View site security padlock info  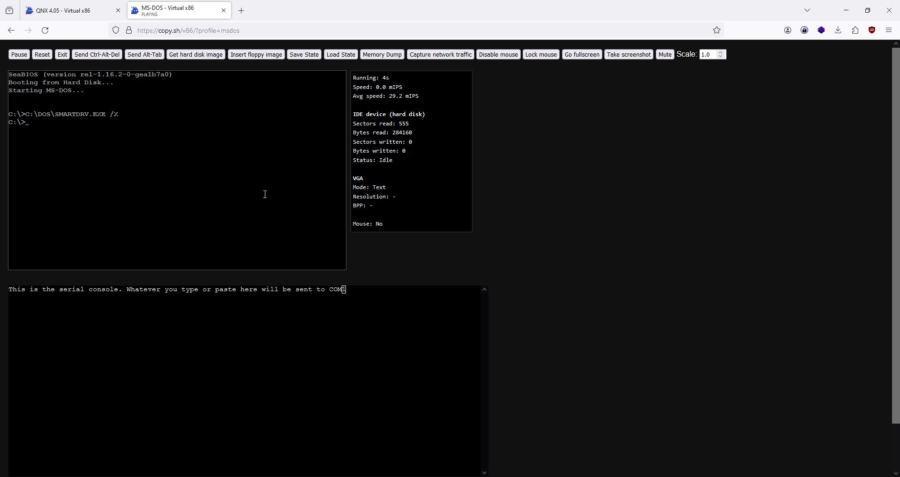(129, 30)
